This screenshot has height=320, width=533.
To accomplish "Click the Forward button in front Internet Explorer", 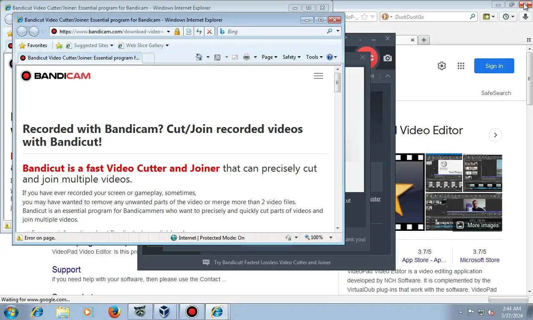I will [x=34, y=31].
